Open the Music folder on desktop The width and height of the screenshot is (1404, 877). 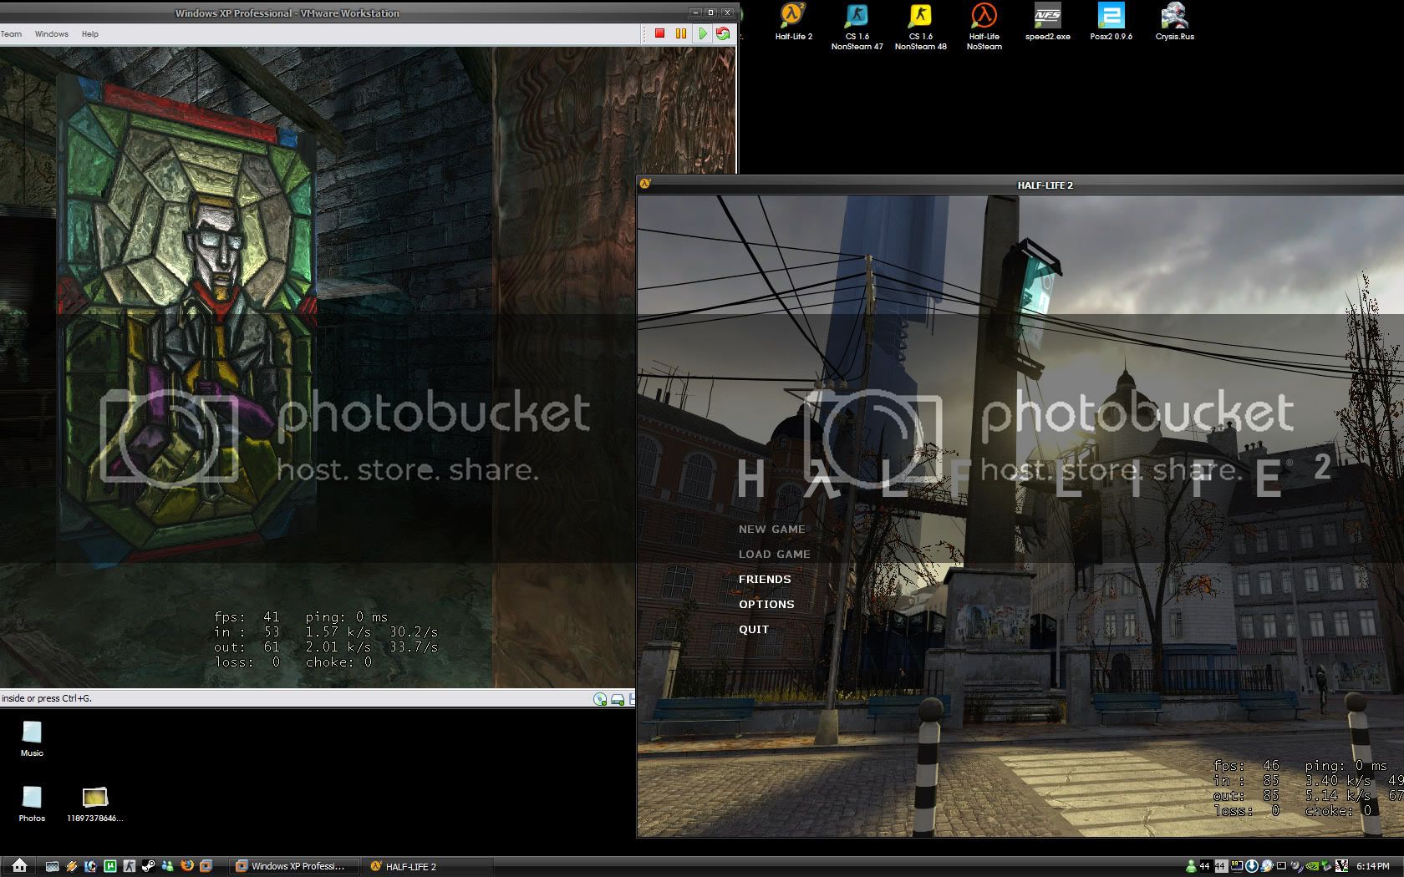click(x=32, y=735)
